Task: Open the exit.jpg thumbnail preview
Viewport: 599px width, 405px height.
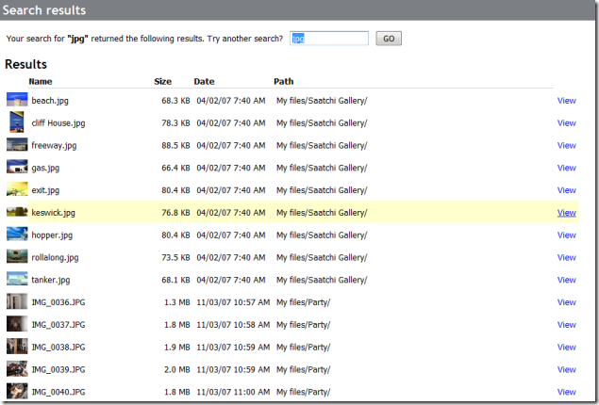Action: point(17,189)
